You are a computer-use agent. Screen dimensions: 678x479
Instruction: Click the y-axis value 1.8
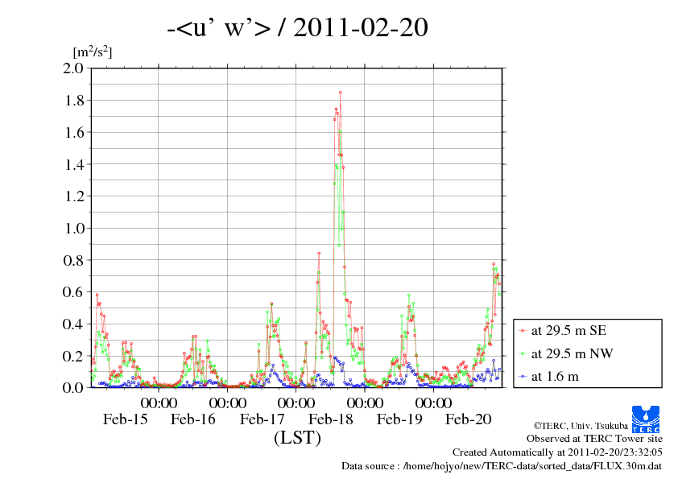(73, 101)
